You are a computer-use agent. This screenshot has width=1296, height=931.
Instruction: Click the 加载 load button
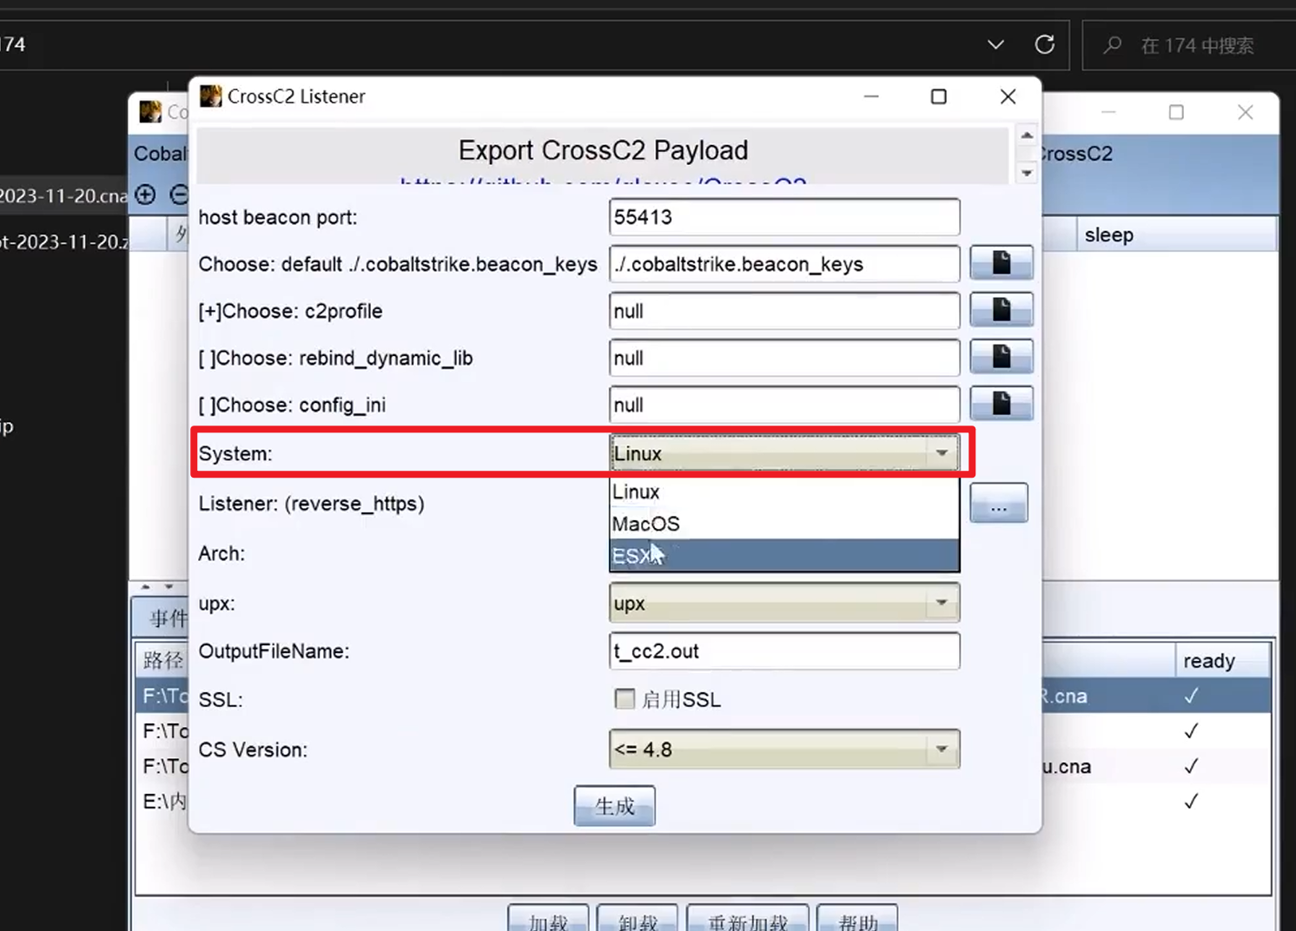point(548,919)
